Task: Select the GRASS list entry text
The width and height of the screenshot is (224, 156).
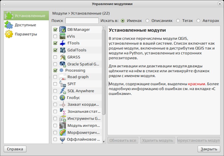Action: (x=74, y=57)
